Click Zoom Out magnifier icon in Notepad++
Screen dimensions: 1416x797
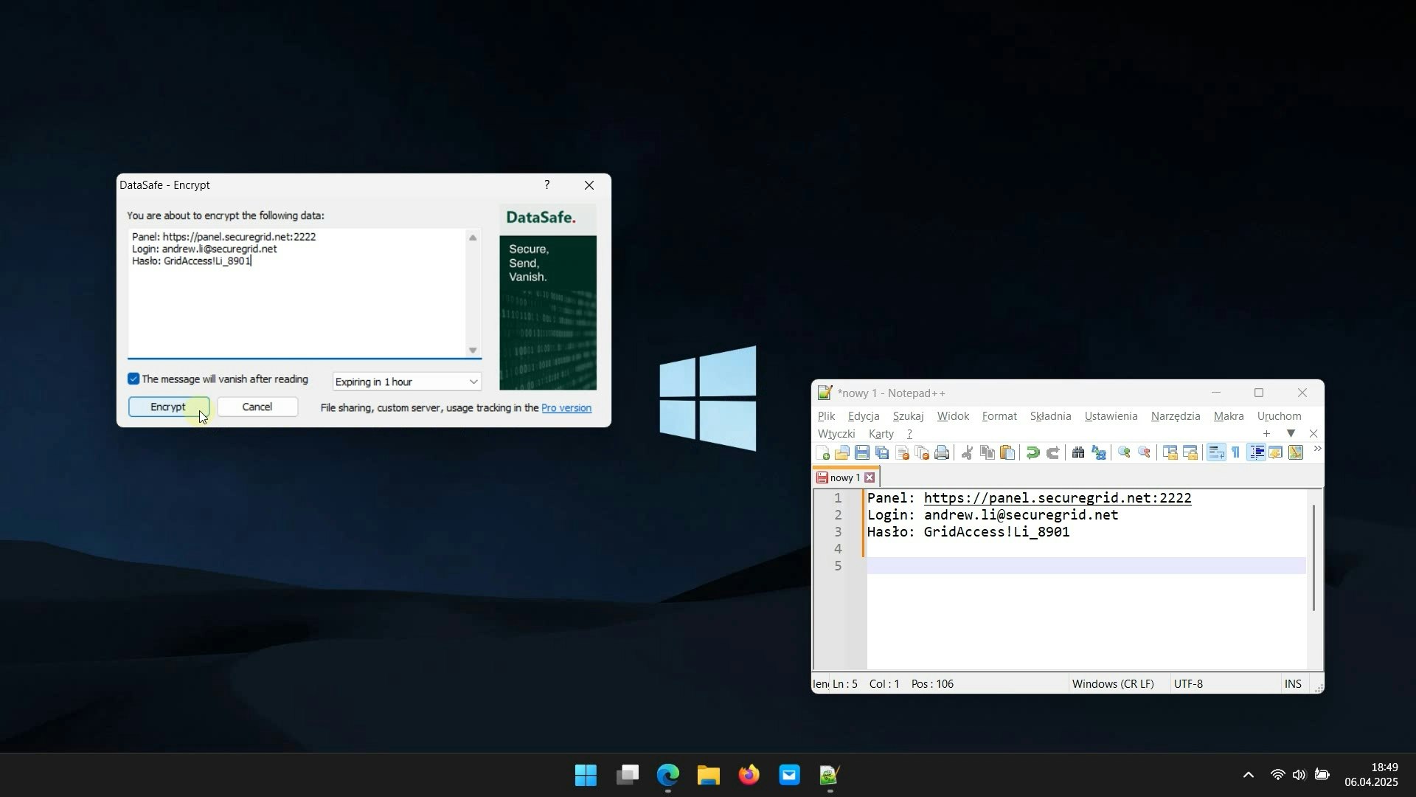1144,453
